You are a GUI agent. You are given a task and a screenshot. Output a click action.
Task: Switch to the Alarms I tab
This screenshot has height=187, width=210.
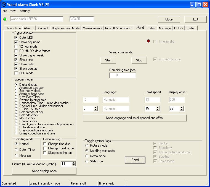[29, 28]
